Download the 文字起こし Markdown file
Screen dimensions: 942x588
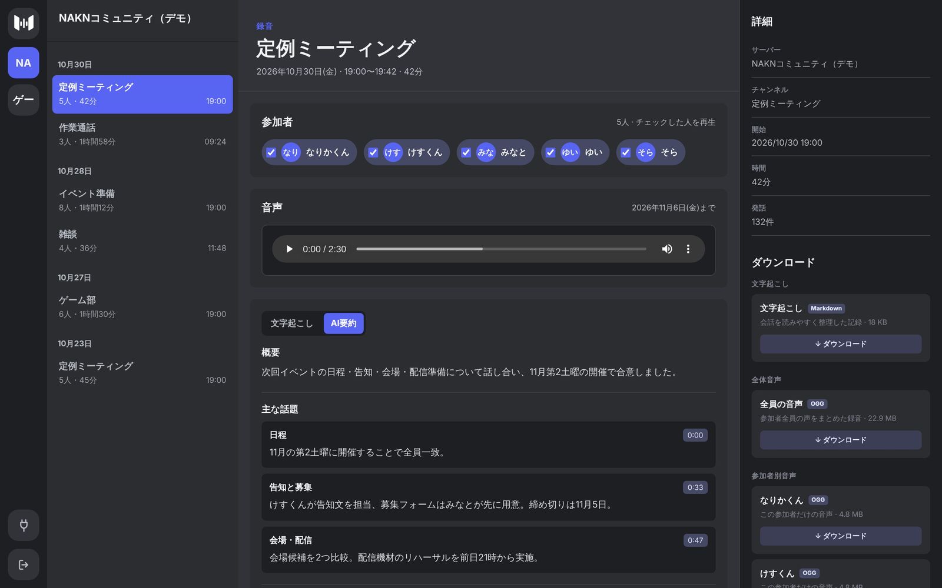841,344
